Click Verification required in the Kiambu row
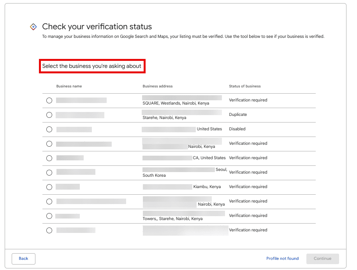The width and height of the screenshot is (357, 270). (x=248, y=187)
